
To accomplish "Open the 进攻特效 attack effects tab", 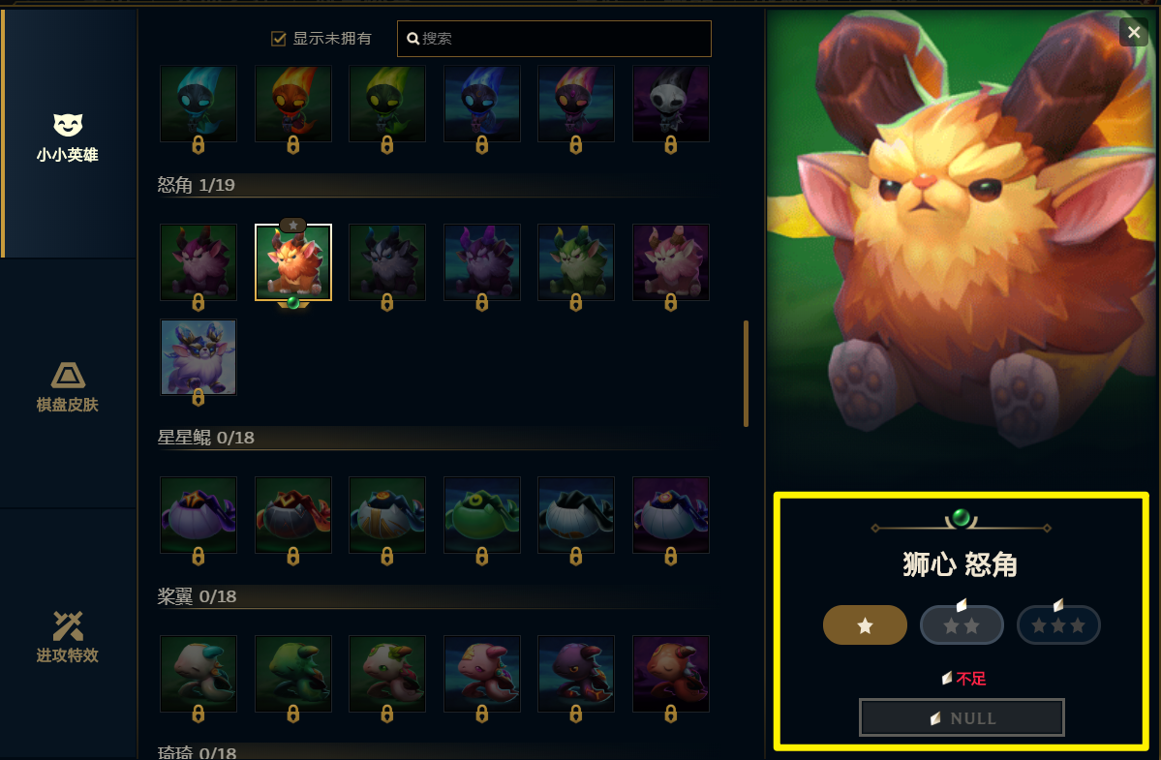I will pyautogui.click(x=68, y=635).
